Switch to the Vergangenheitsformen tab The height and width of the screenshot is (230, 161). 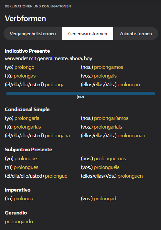tap(33, 34)
